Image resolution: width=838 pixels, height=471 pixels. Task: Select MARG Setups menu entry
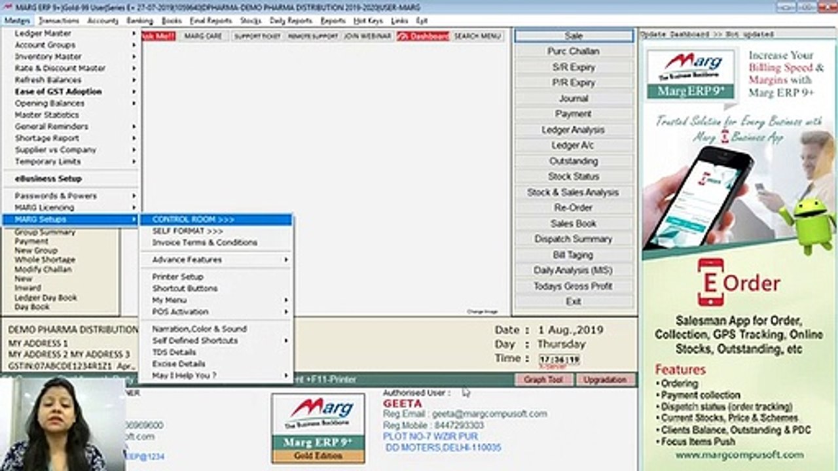pyautogui.click(x=71, y=219)
